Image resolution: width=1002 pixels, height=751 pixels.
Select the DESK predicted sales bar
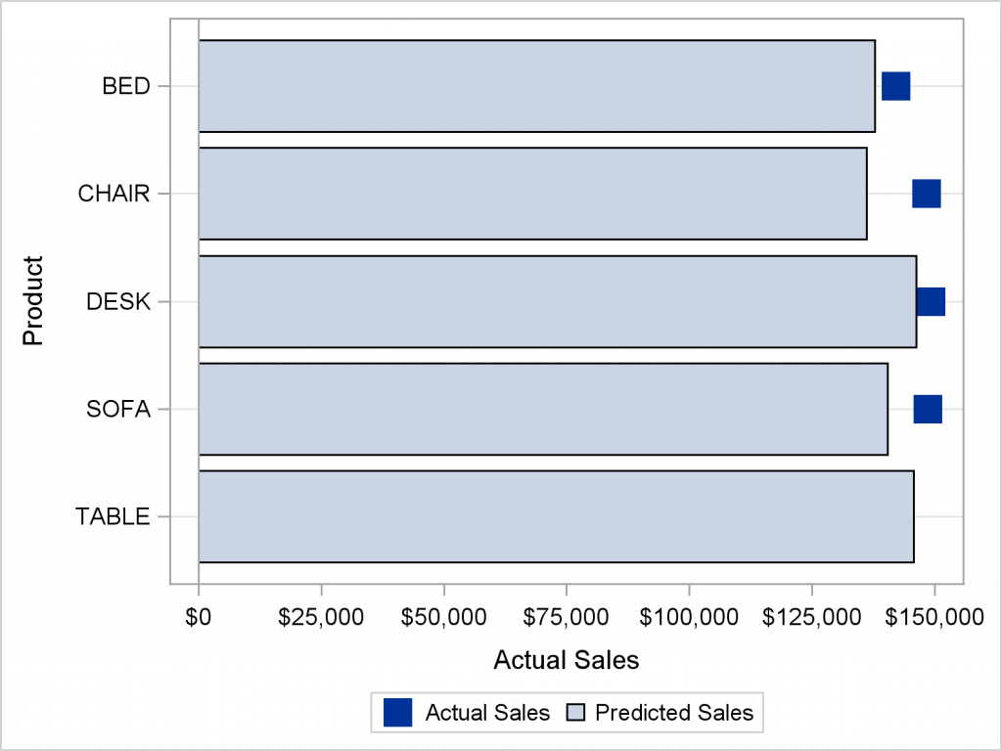(x=557, y=301)
